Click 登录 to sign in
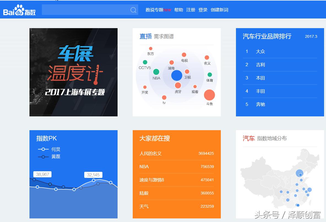The height and width of the screenshot is (222, 326). click(203, 10)
